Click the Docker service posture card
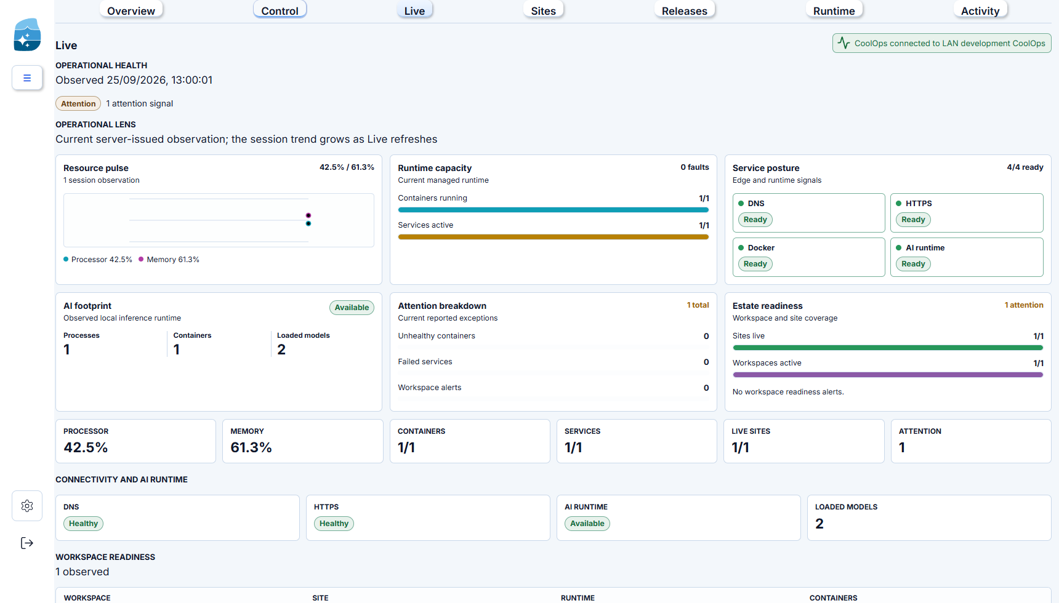Screen dimensions: 1059x603 pos(808,257)
